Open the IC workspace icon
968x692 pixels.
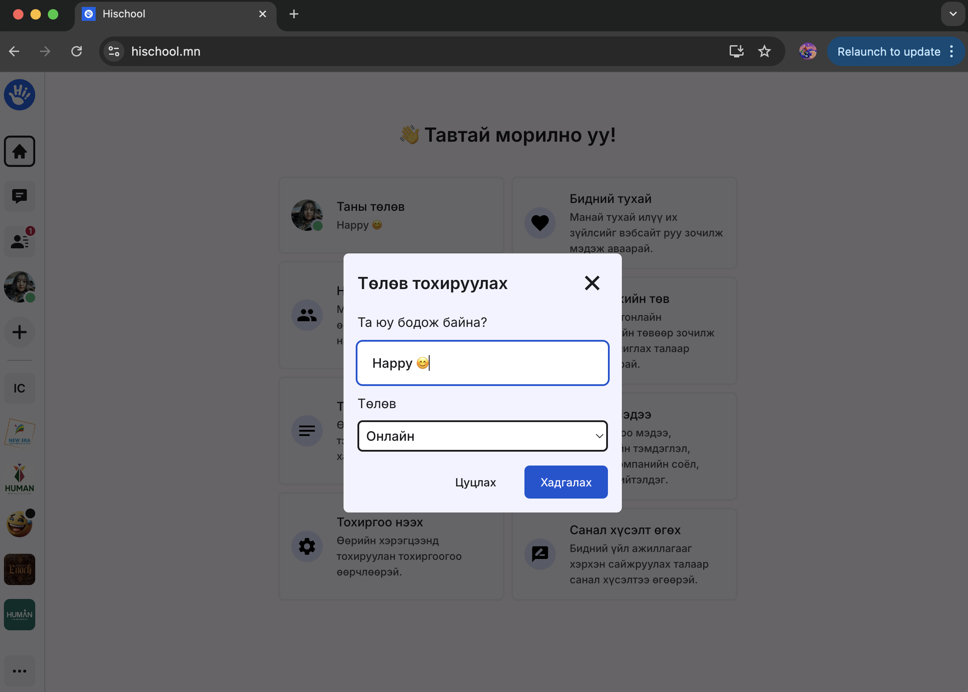pos(20,388)
